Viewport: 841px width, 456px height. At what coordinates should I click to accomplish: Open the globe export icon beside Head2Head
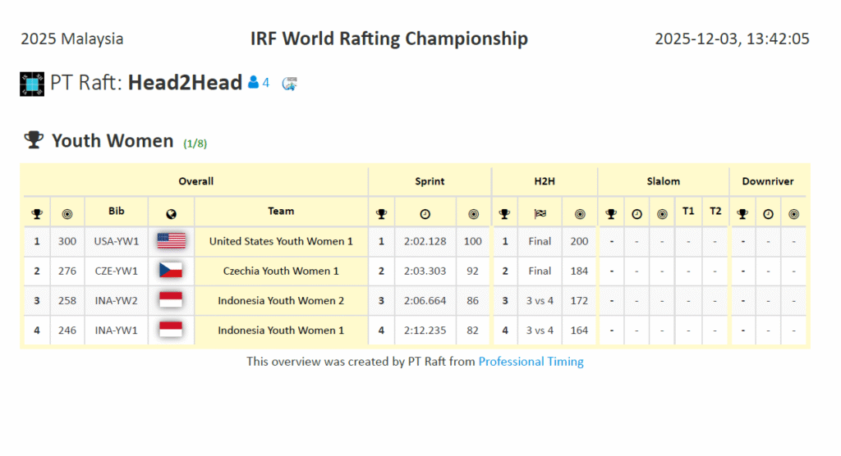coord(289,83)
